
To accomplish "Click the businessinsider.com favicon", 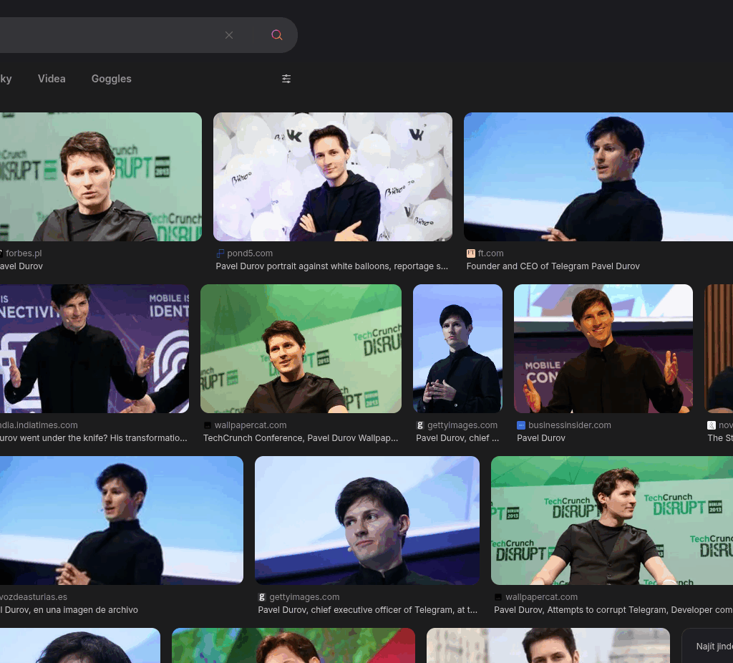I will pos(521,425).
